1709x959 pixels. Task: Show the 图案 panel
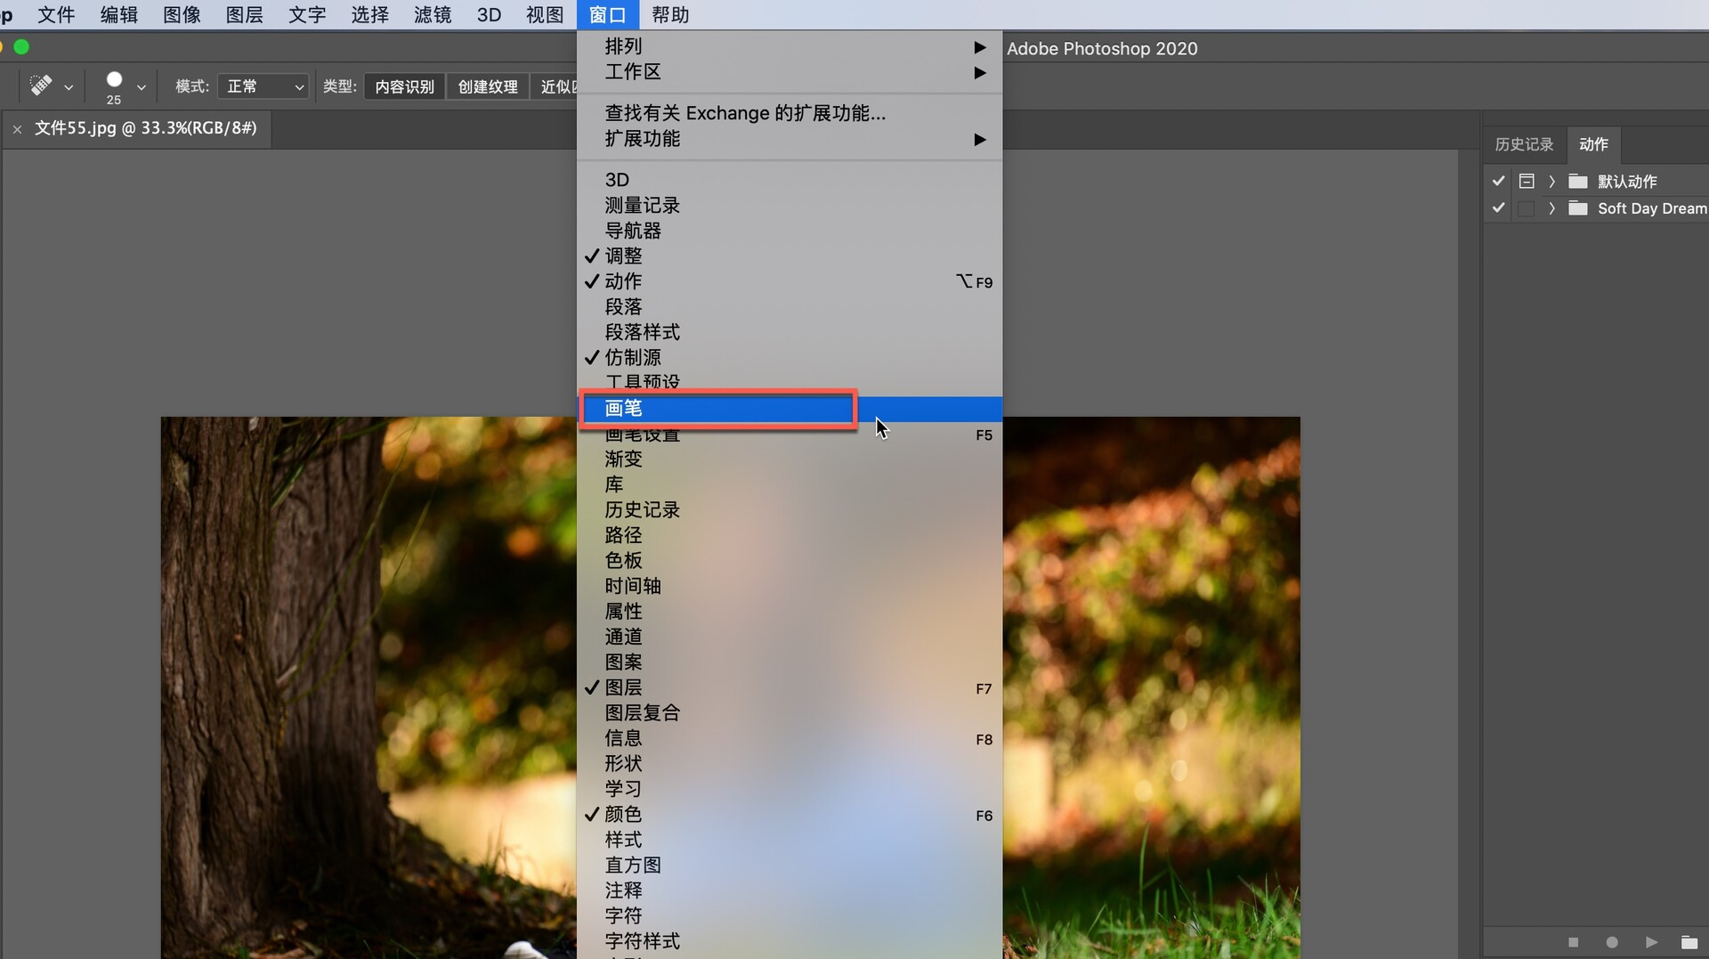(x=790, y=662)
